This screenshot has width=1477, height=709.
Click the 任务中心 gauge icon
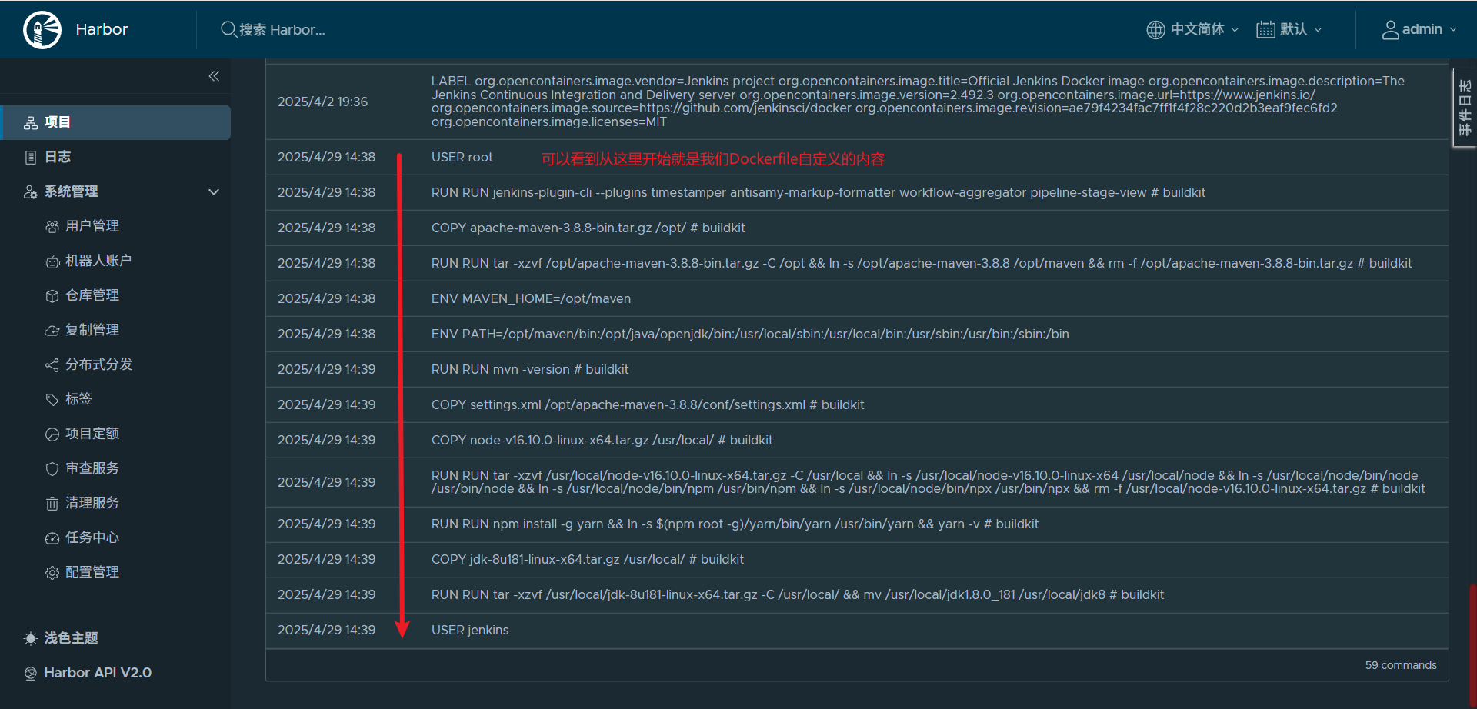tap(52, 538)
